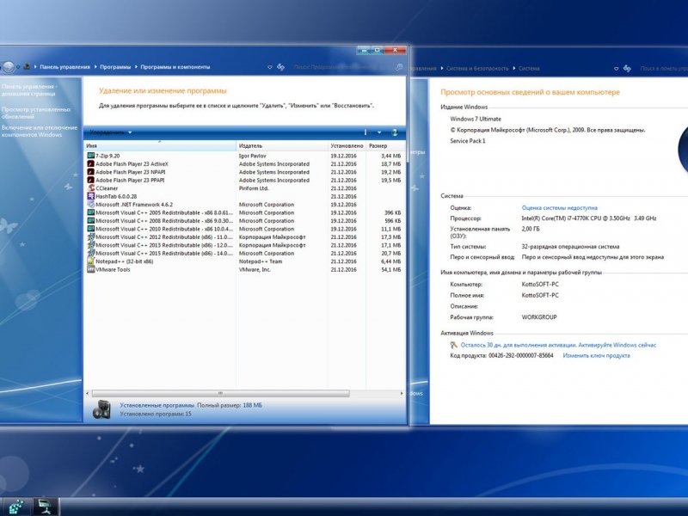Click the Adobe Flash Player 23 ActiveX icon
Viewport: 688px width, 516px height.
pyautogui.click(x=91, y=163)
